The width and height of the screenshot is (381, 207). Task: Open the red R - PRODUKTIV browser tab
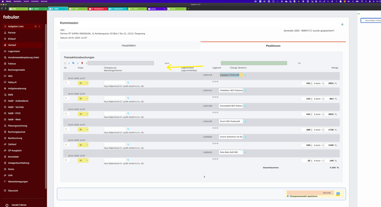[97, 9]
